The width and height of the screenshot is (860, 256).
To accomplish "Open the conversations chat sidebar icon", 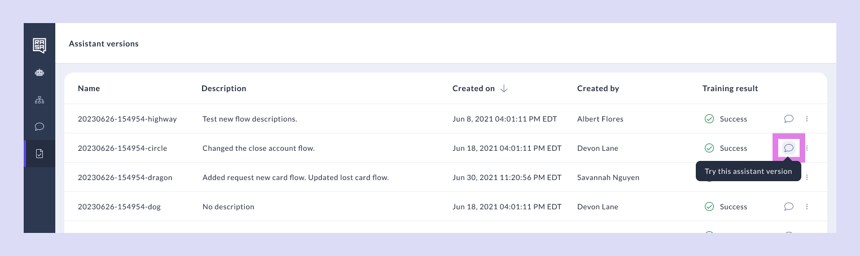I will 40,127.
